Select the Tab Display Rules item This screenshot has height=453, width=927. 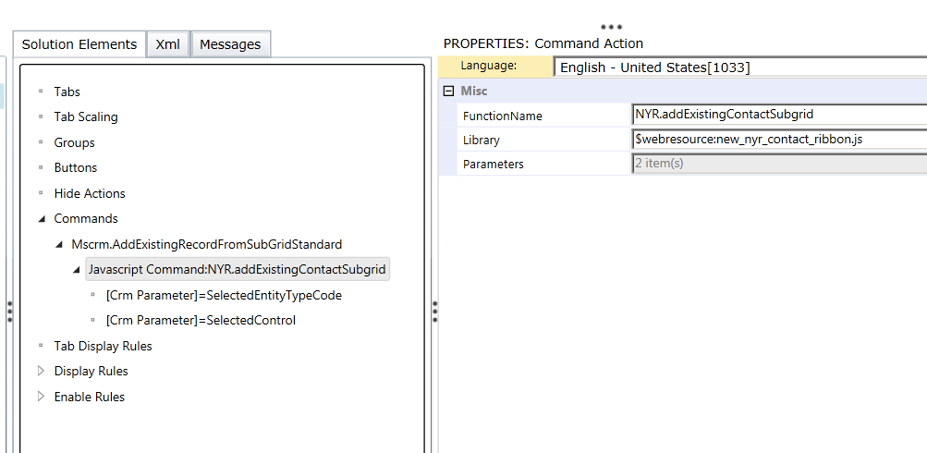coord(103,346)
